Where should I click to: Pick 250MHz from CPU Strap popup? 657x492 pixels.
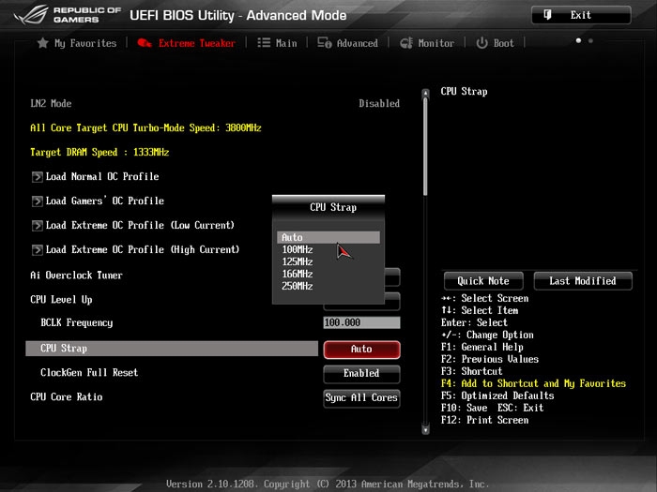point(297,287)
